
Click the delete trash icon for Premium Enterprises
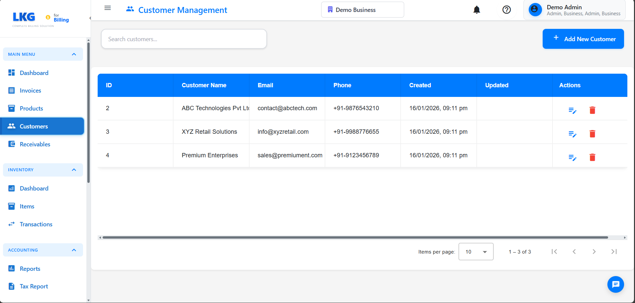592,157
